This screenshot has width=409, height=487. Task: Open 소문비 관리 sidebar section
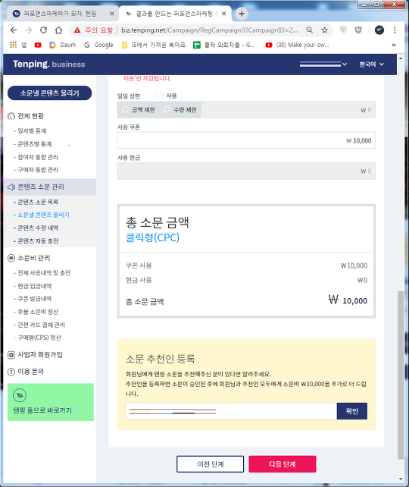[29, 258]
